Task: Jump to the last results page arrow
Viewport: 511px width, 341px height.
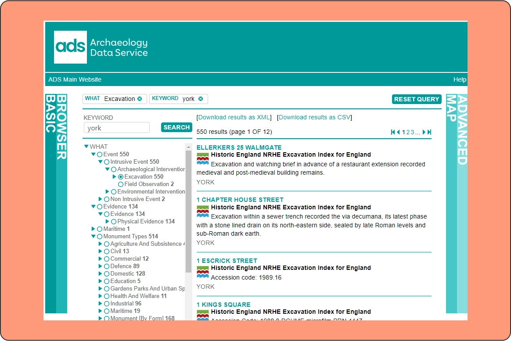Action: (x=429, y=132)
